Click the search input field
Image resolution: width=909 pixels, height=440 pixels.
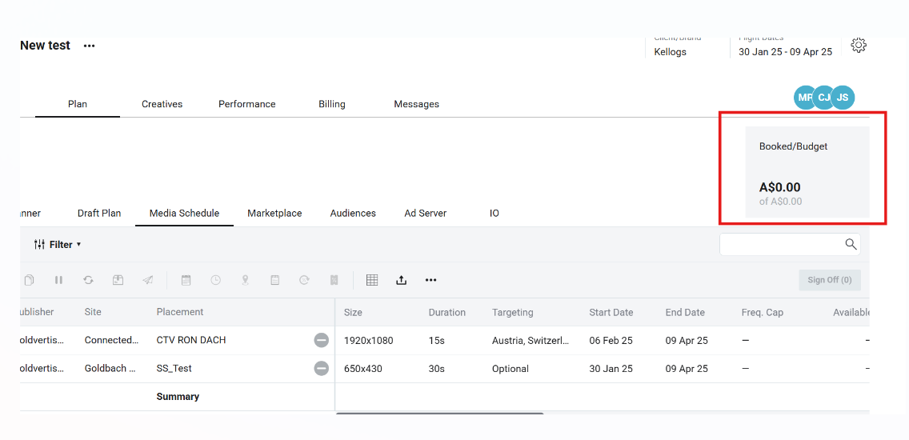click(x=780, y=244)
